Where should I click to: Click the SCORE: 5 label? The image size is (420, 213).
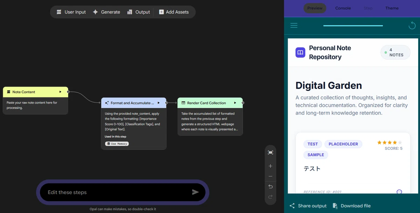[x=394, y=148]
